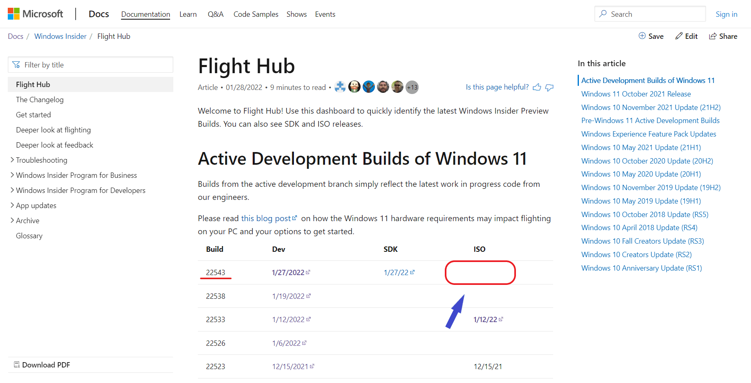Open Deeper look at flighting

point(53,130)
